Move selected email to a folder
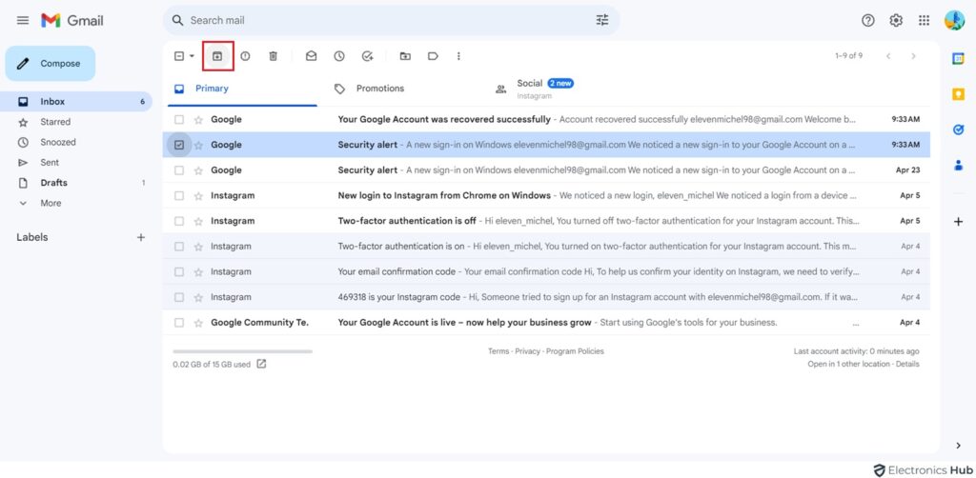The height and width of the screenshot is (478, 976). [405, 56]
